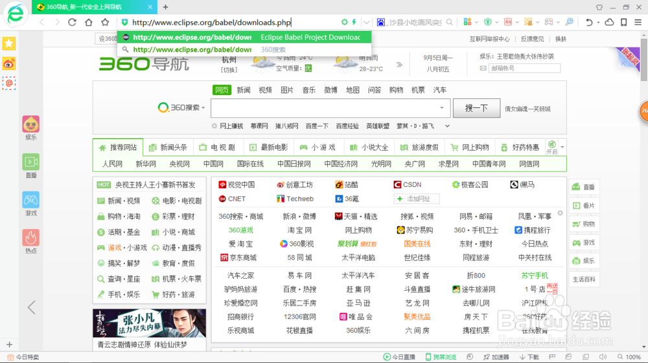Expand hot search words chevron
Viewport: 648px width, 363px height.
coord(447,126)
